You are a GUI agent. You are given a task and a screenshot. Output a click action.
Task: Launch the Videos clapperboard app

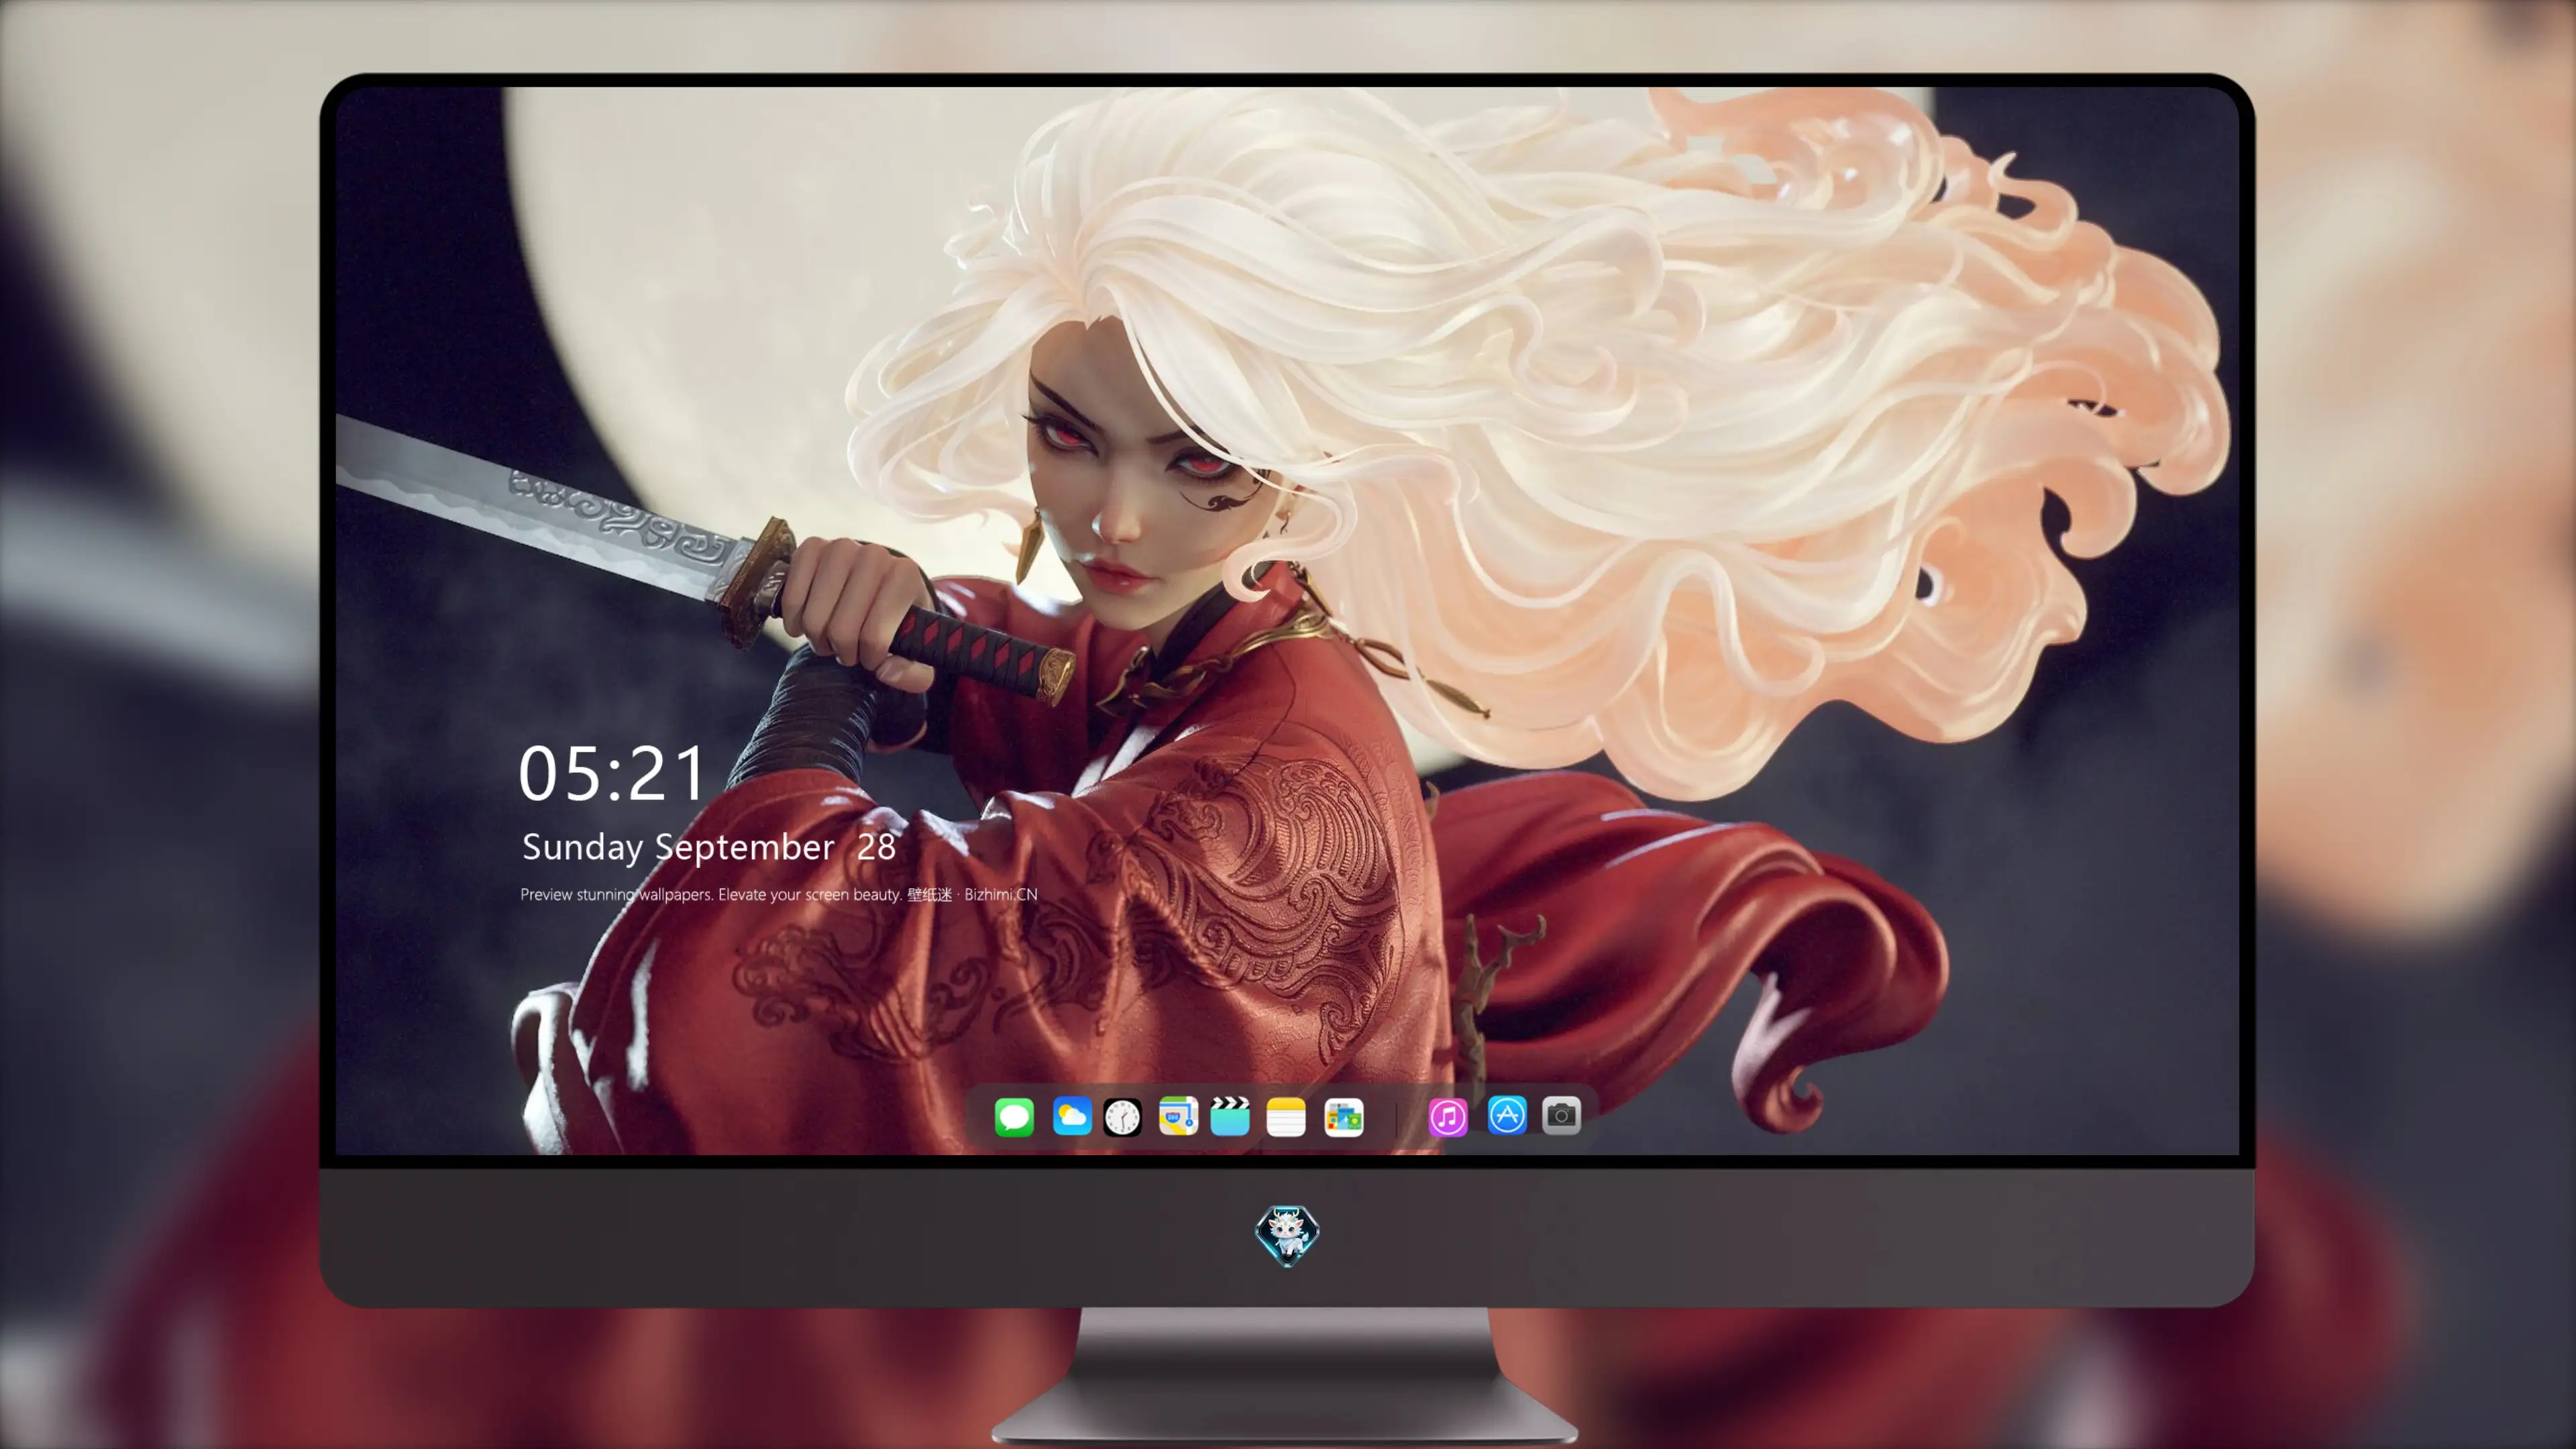pos(1230,1116)
